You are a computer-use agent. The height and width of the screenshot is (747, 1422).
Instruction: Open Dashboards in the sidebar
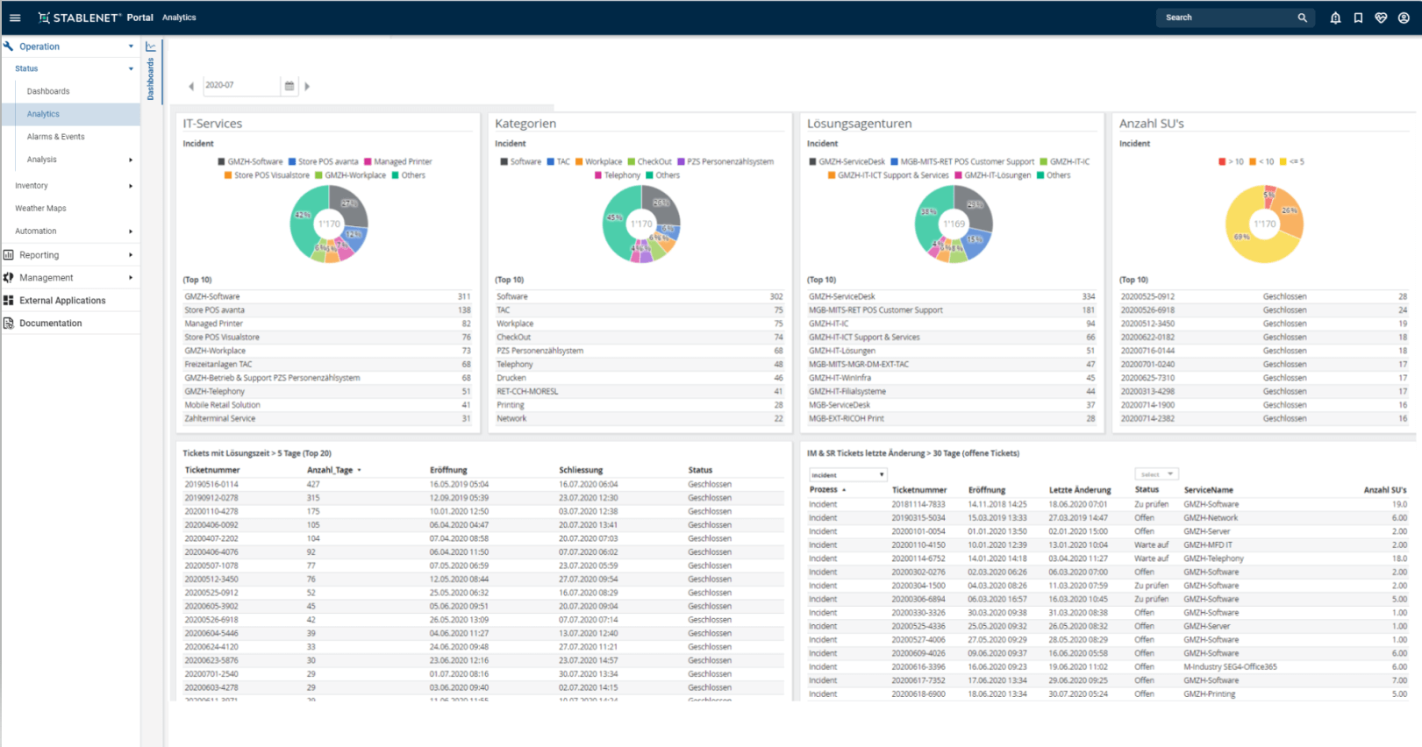(48, 91)
